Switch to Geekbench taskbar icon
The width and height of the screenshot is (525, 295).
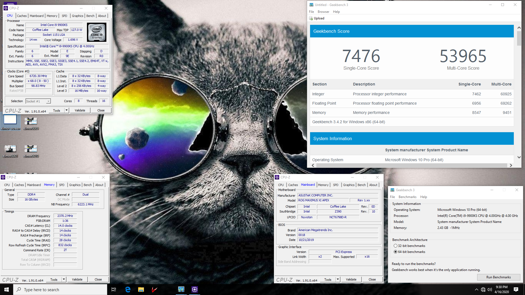pyautogui.click(x=181, y=290)
